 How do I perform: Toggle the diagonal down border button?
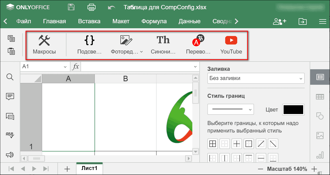coord(273,143)
